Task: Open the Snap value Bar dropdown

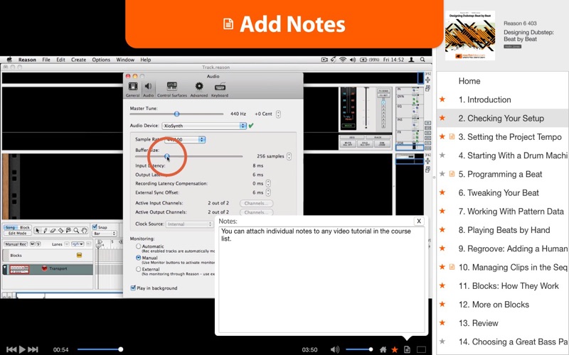Action: click(x=105, y=234)
